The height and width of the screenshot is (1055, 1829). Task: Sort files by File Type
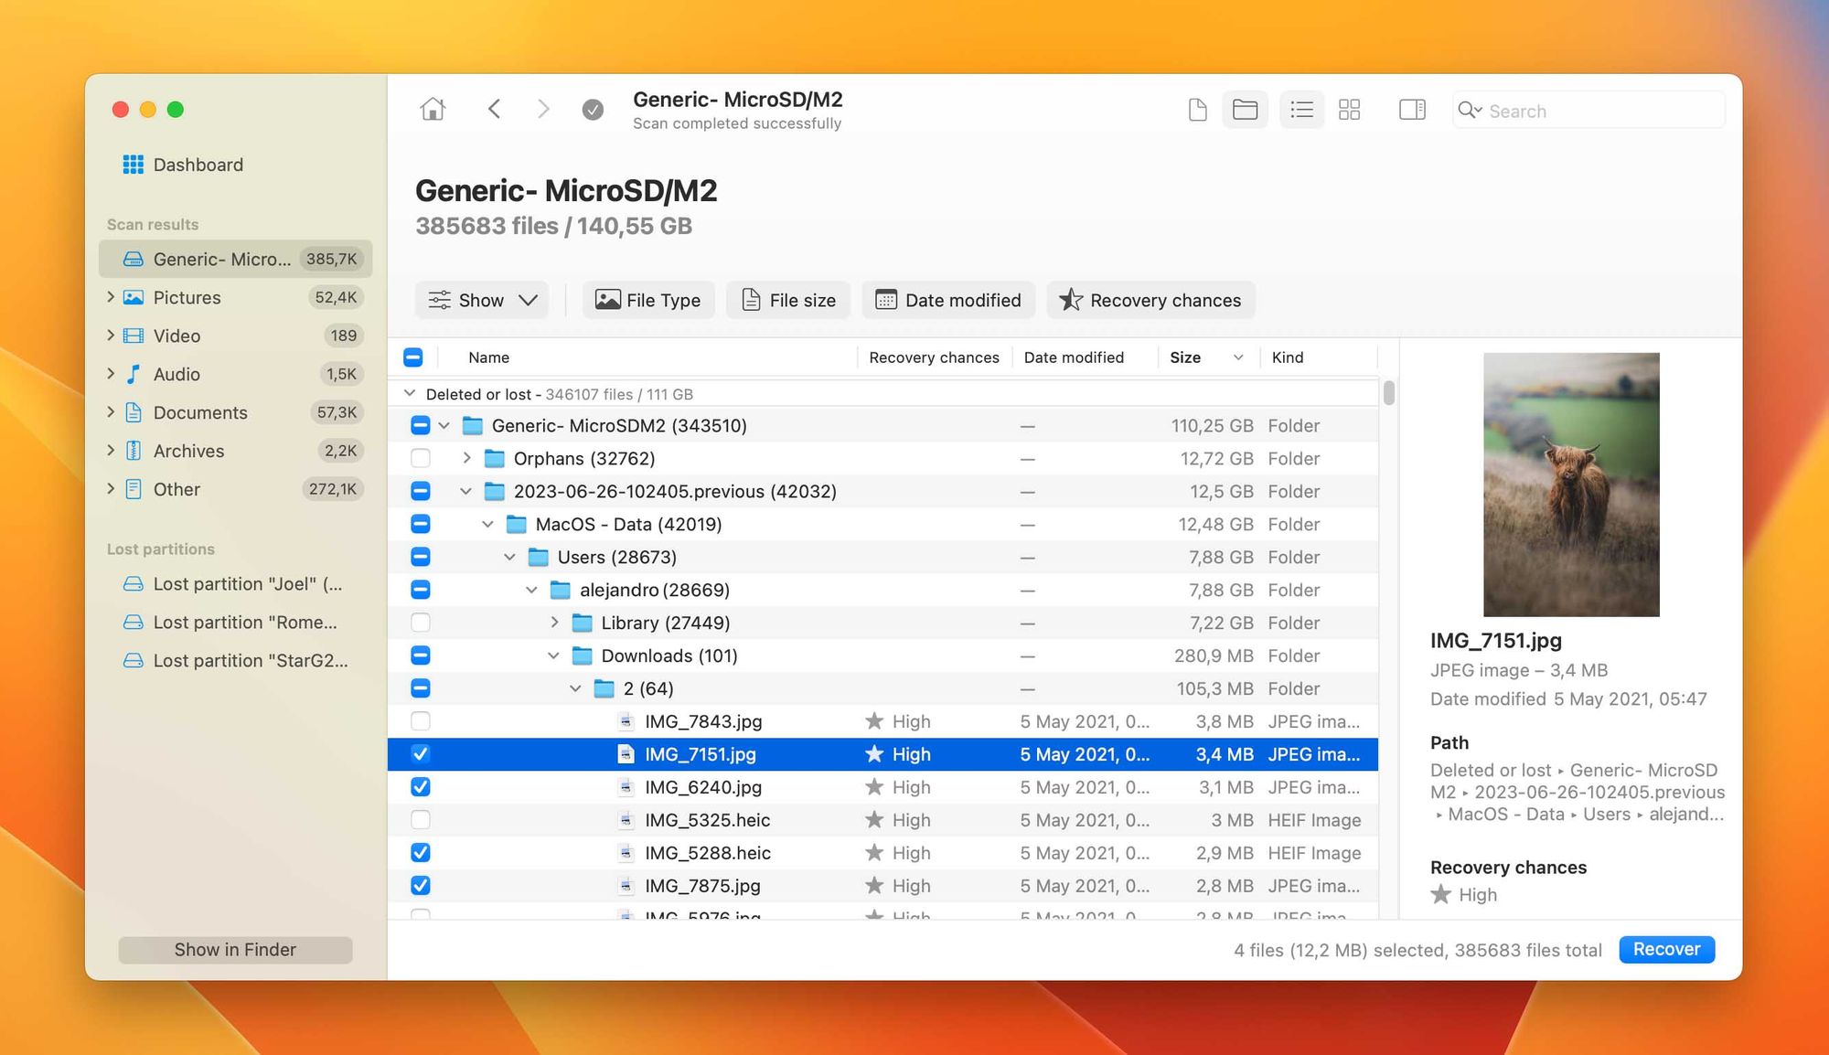648,300
